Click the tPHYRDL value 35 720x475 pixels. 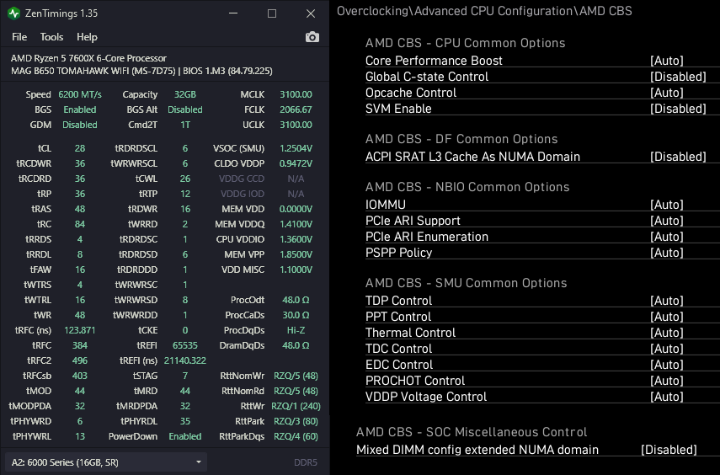pyautogui.click(x=185, y=421)
